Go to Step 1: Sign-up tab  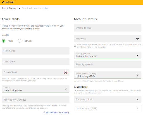(x=9, y=8)
